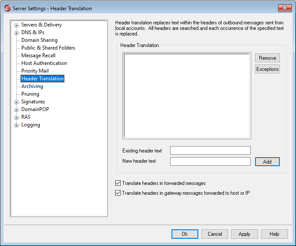Viewport: 296px width, 246px height.
Task: Expand the Signatures tree node
Action: coord(17,102)
